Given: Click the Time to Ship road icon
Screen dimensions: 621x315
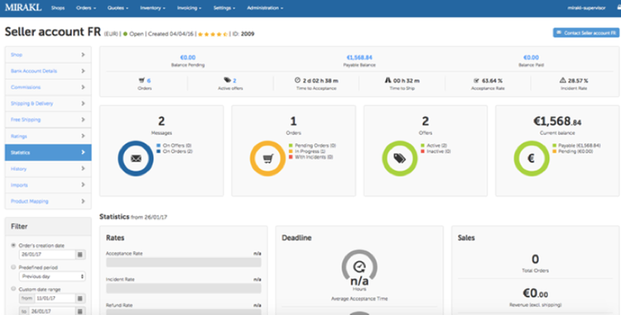Looking at the screenshot, I should tap(388, 80).
